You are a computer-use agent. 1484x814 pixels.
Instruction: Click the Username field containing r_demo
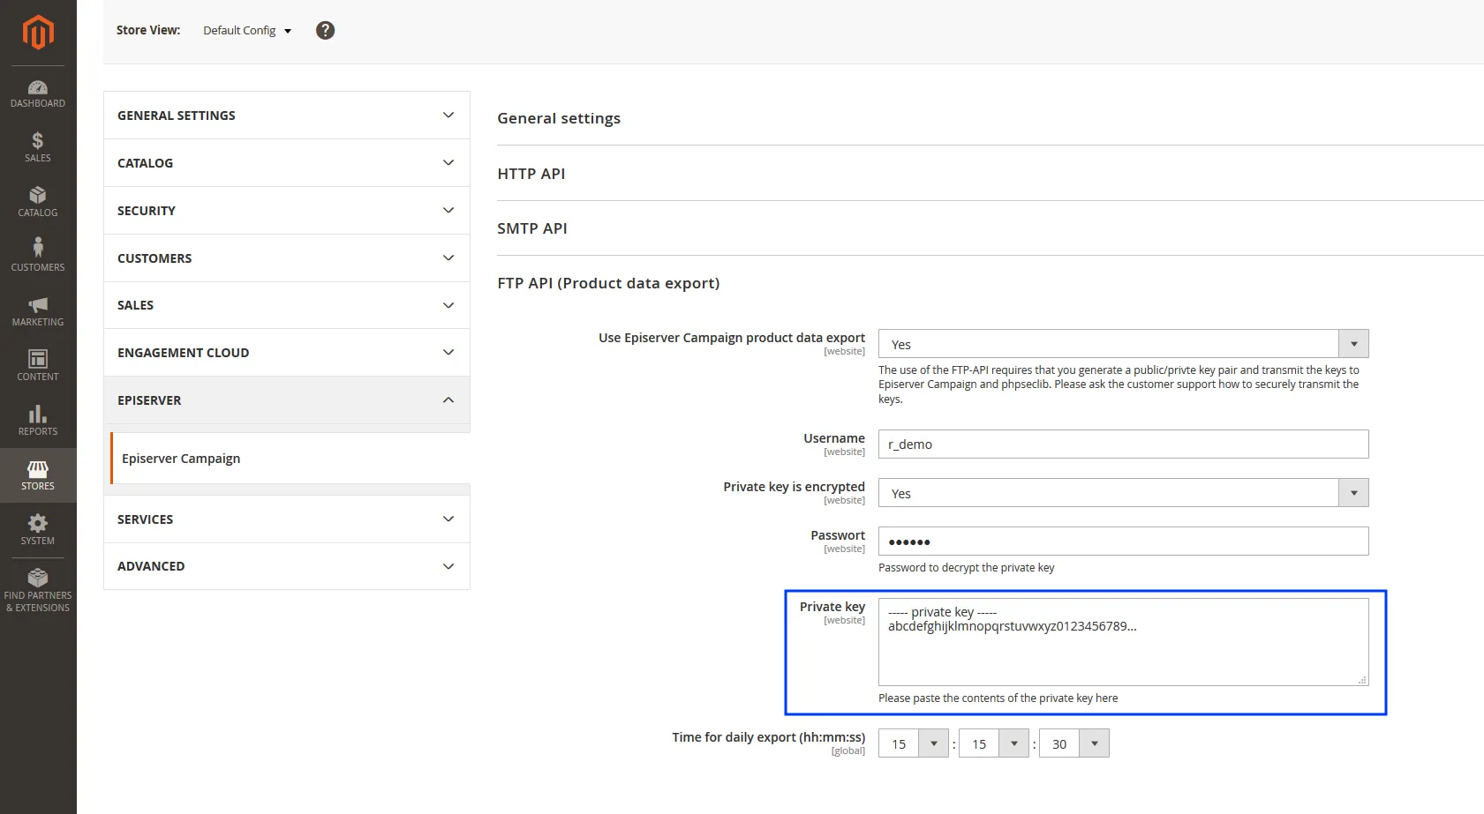click(1123, 444)
